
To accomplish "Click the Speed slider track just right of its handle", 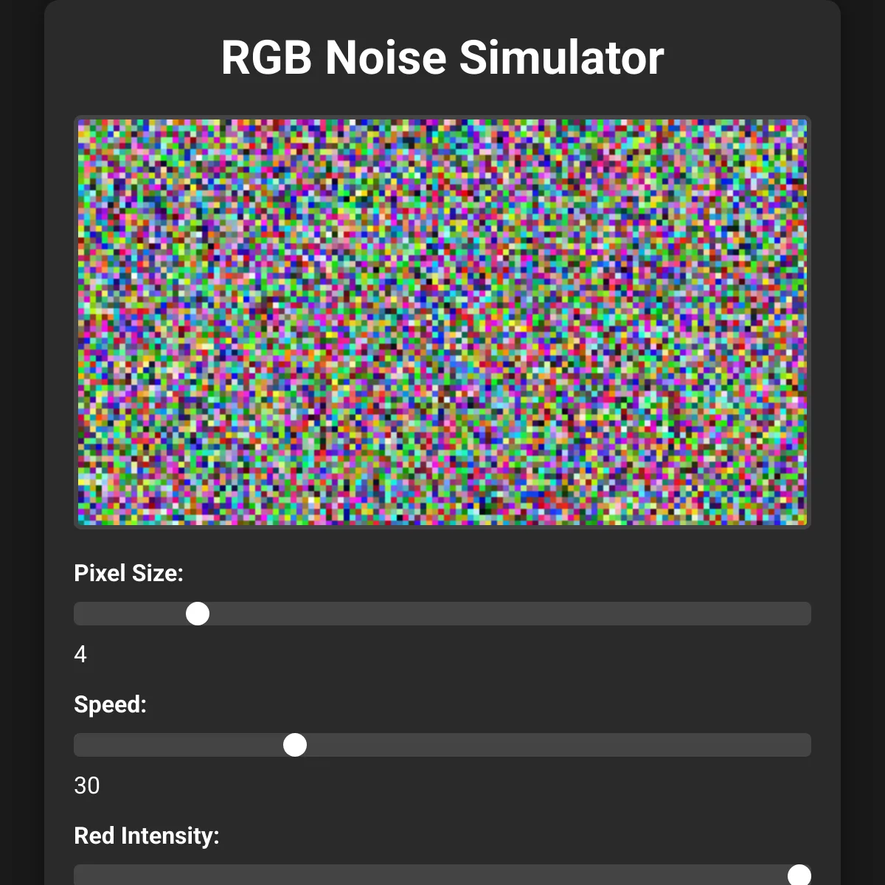I will (x=324, y=745).
